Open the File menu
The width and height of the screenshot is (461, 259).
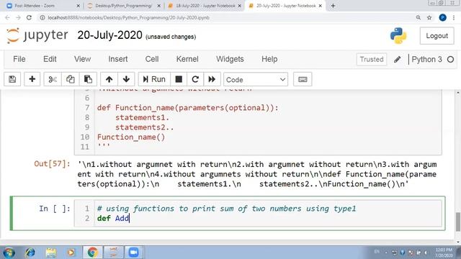(19, 59)
